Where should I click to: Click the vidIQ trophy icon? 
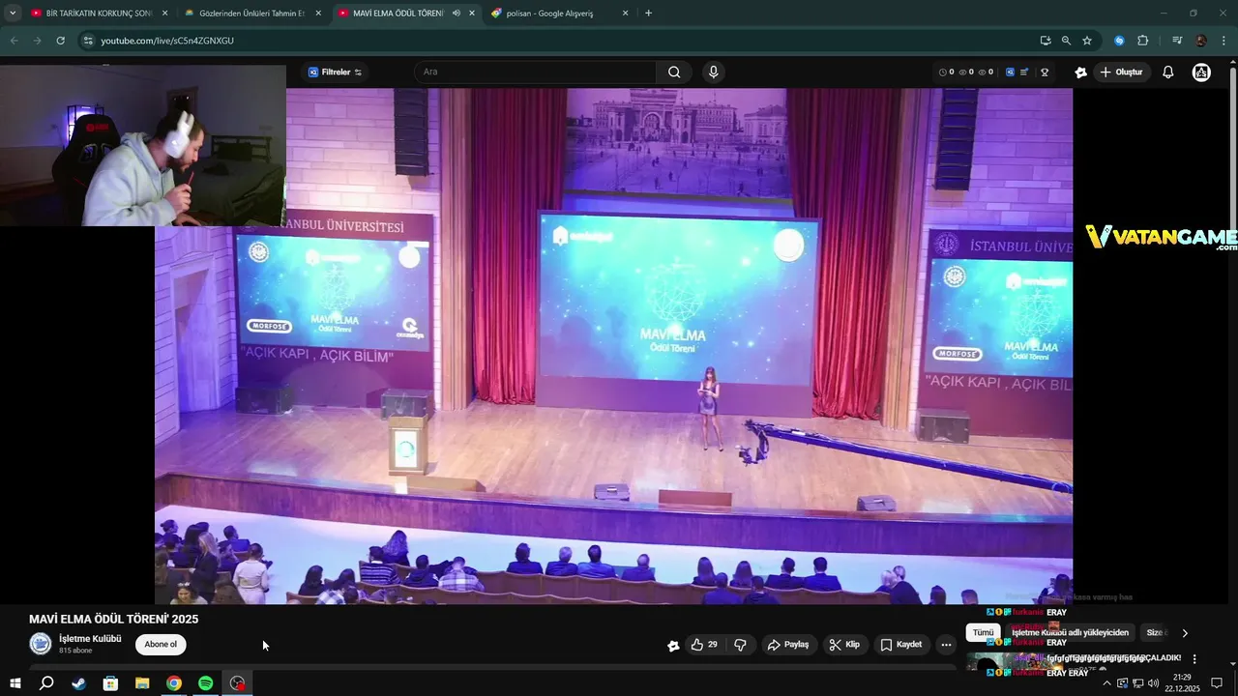(1045, 72)
